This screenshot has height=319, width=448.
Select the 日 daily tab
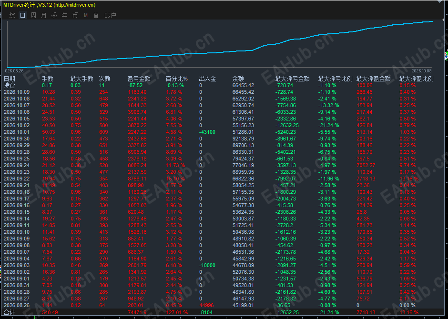(22, 15)
